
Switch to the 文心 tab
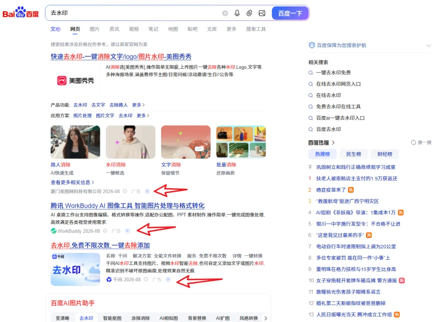pyautogui.click(x=55, y=29)
